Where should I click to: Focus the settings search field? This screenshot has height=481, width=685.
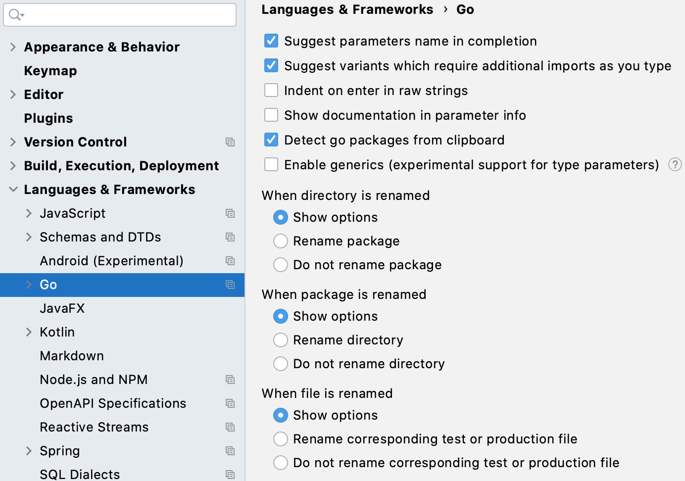[120, 15]
